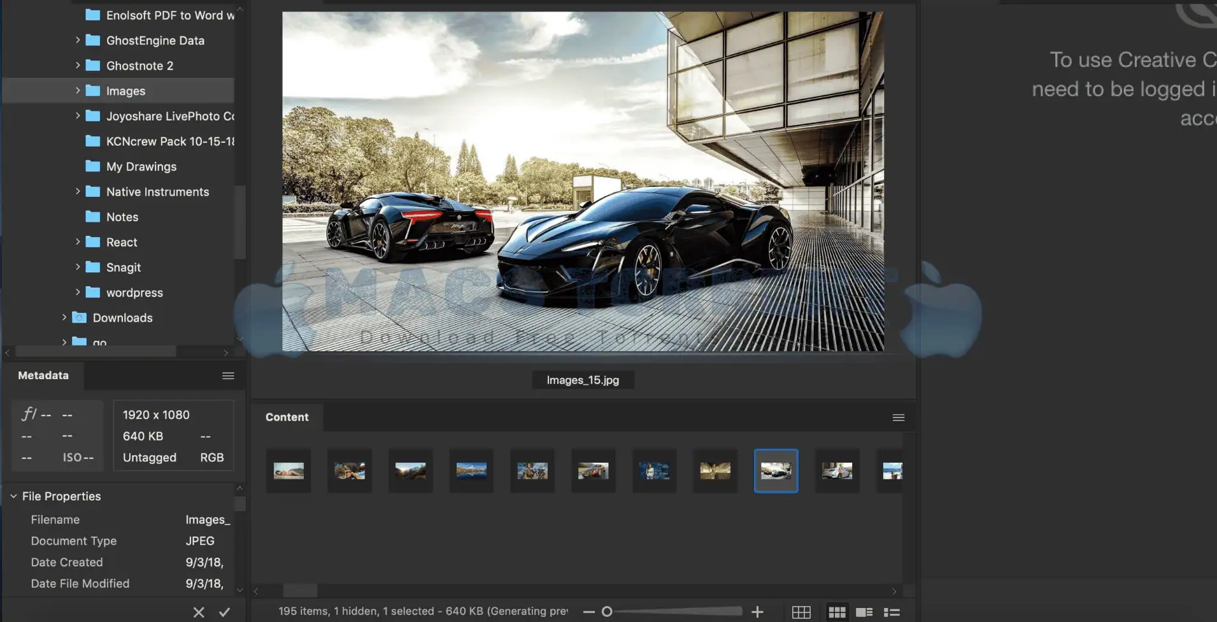This screenshot has height=622, width=1217.
Task: Click the large preview image of cars
Action: pyautogui.click(x=583, y=181)
